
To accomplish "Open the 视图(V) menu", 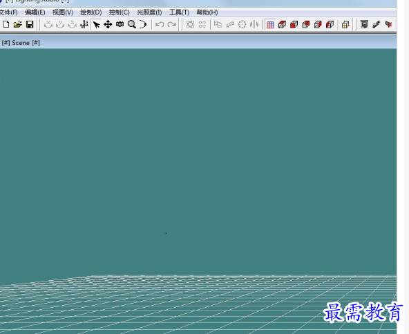I will (63, 12).
